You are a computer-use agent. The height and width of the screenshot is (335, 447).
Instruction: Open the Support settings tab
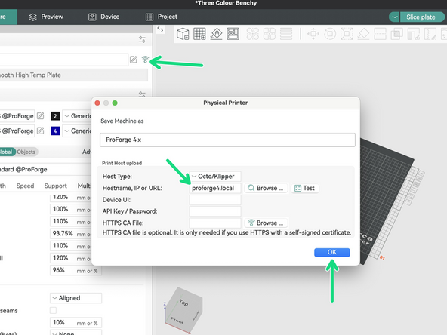[x=55, y=186]
